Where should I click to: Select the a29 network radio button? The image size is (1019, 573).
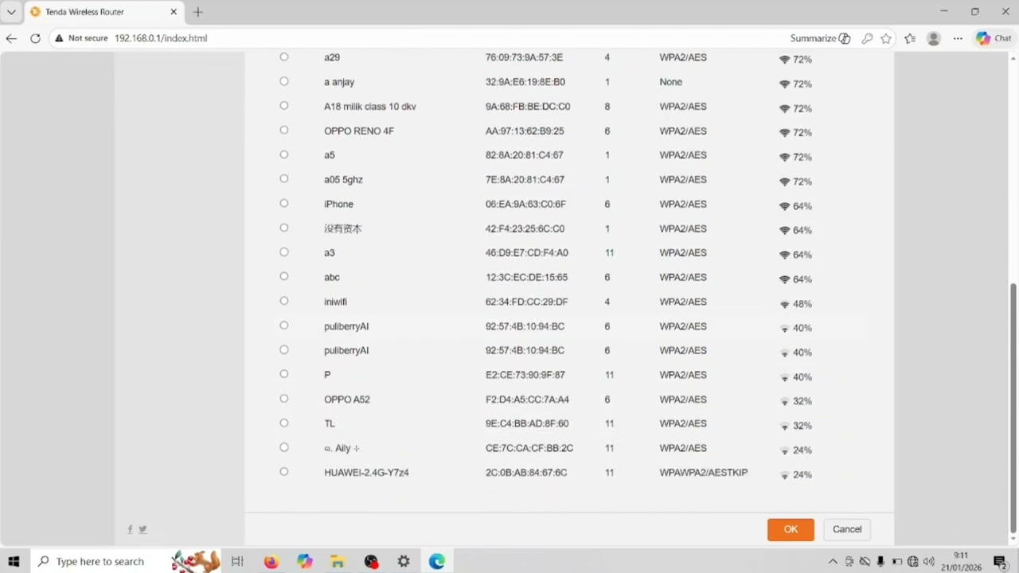coord(284,57)
